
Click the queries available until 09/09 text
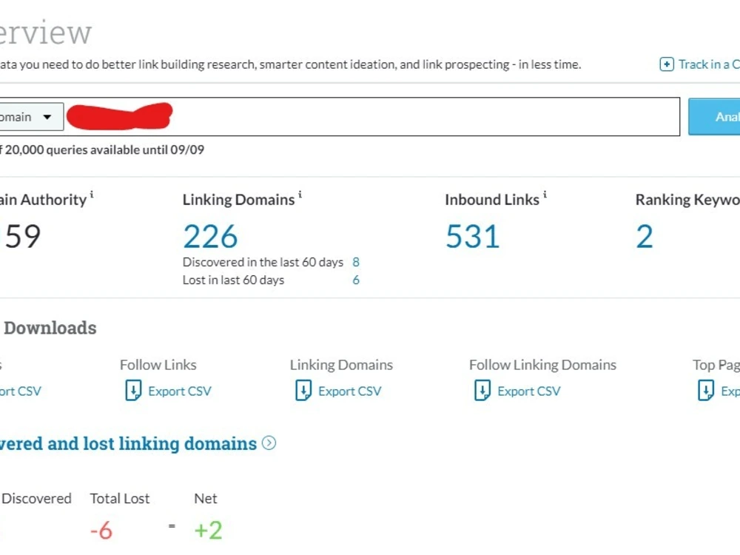click(x=102, y=150)
